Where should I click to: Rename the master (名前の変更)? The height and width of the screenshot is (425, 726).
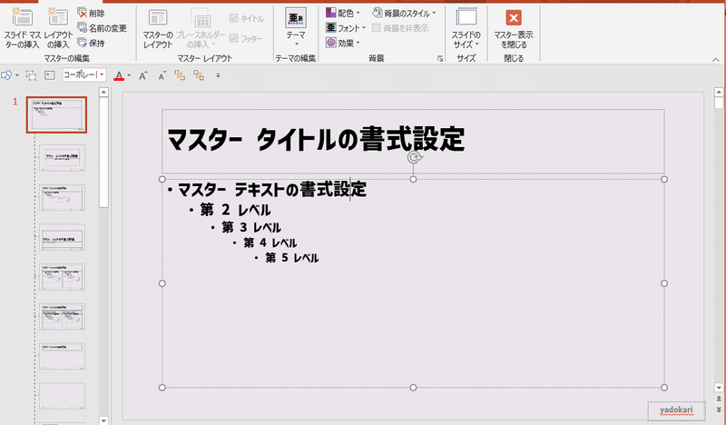102,28
